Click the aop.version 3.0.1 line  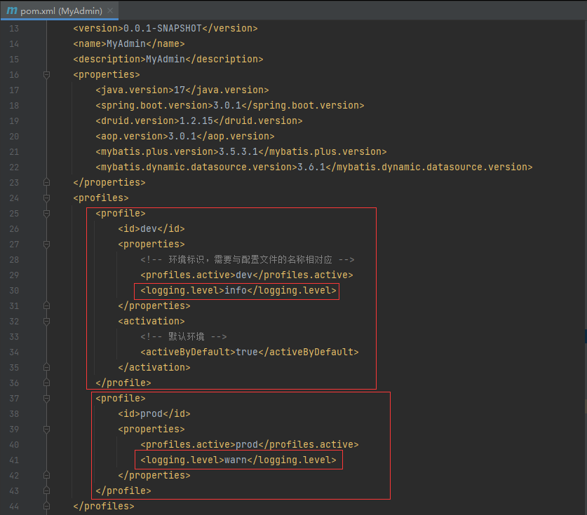click(x=185, y=136)
